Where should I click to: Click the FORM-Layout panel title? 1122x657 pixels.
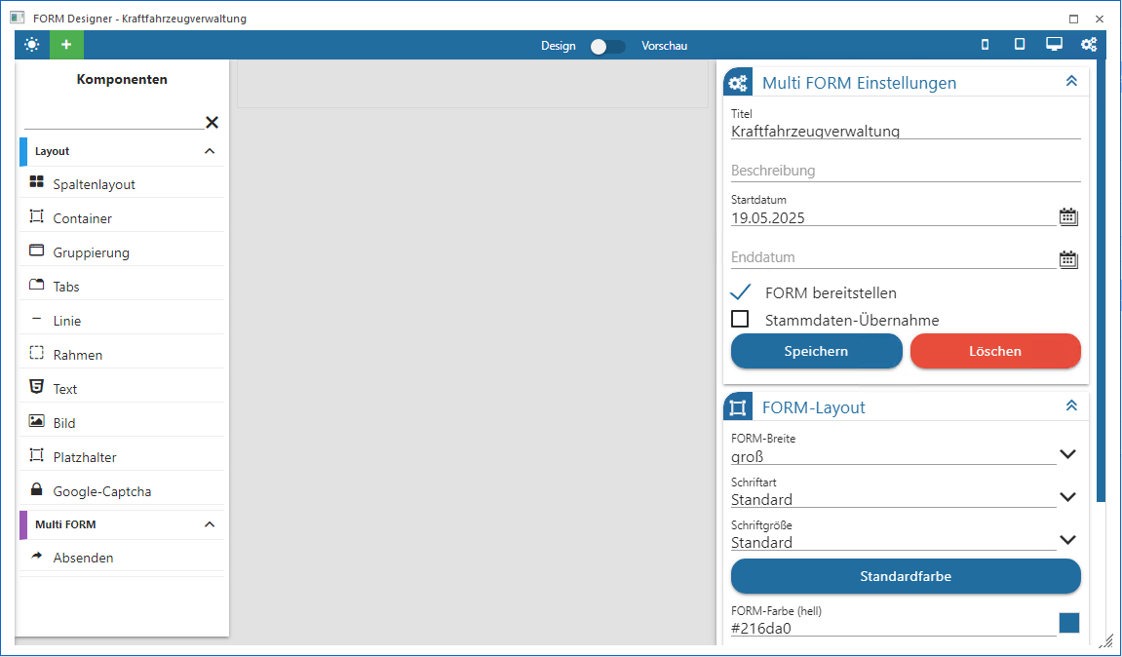click(814, 407)
